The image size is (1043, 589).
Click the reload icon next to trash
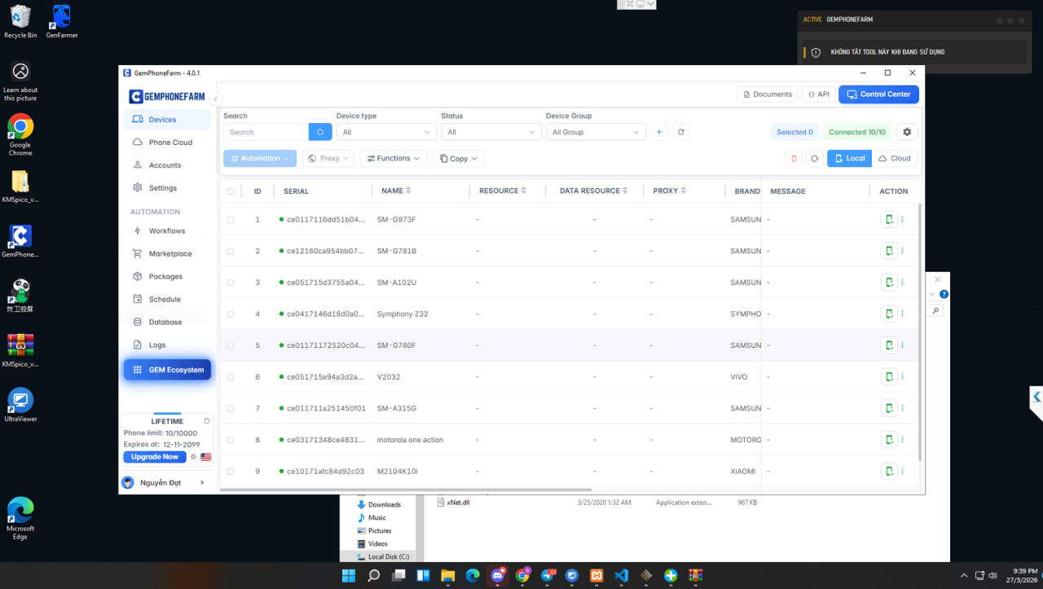click(814, 158)
